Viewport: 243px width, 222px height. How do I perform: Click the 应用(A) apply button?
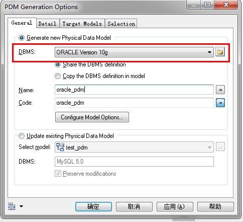tap(175, 206)
